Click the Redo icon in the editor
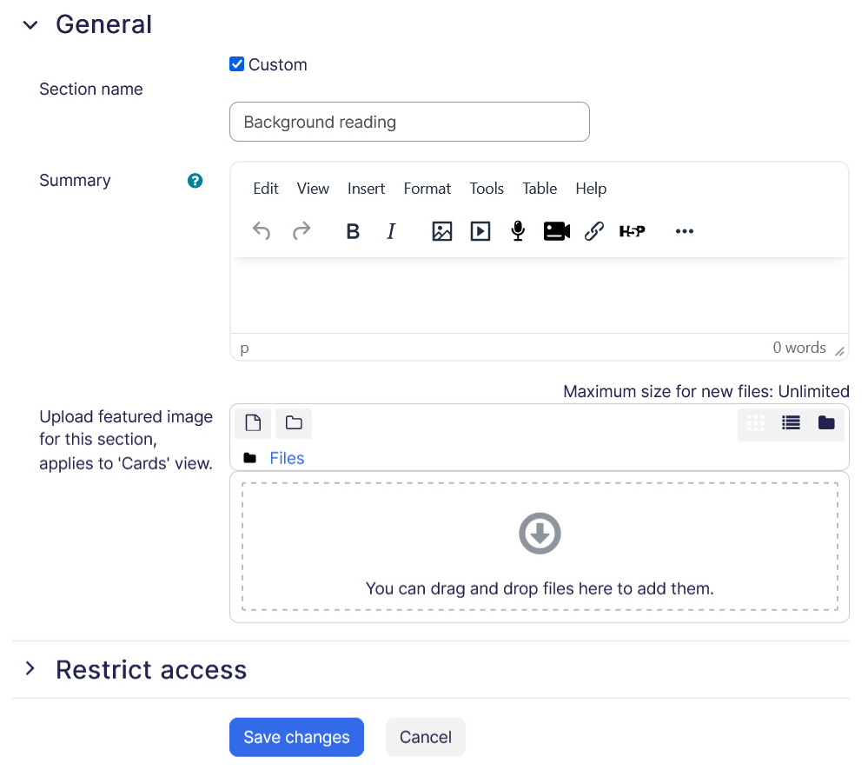The width and height of the screenshot is (868, 770). (301, 231)
